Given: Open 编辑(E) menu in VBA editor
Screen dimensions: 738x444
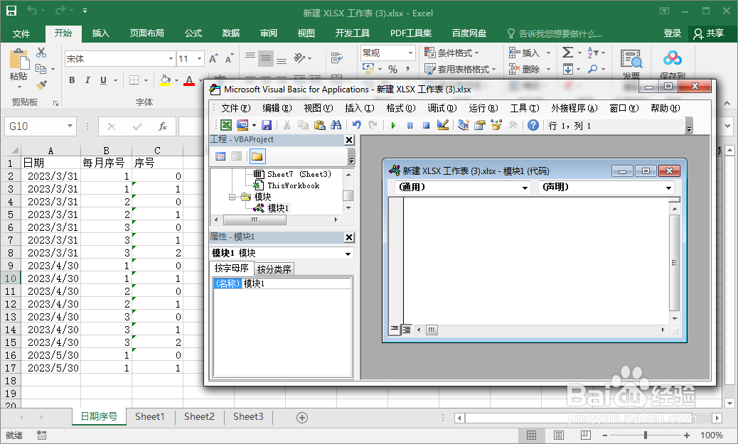Looking at the screenshot, I should coord(277,108).
